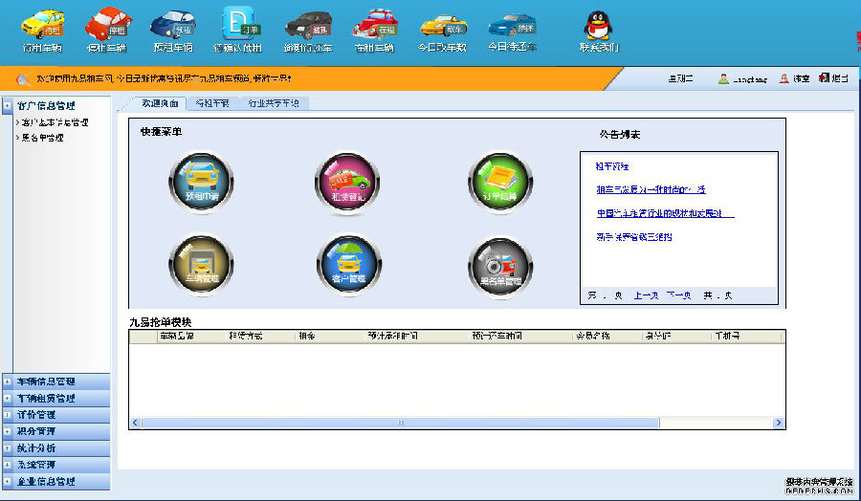Switch to the 行业共享车辆 tab
Screen dimensions: 861x501
[x=274, y=103]
